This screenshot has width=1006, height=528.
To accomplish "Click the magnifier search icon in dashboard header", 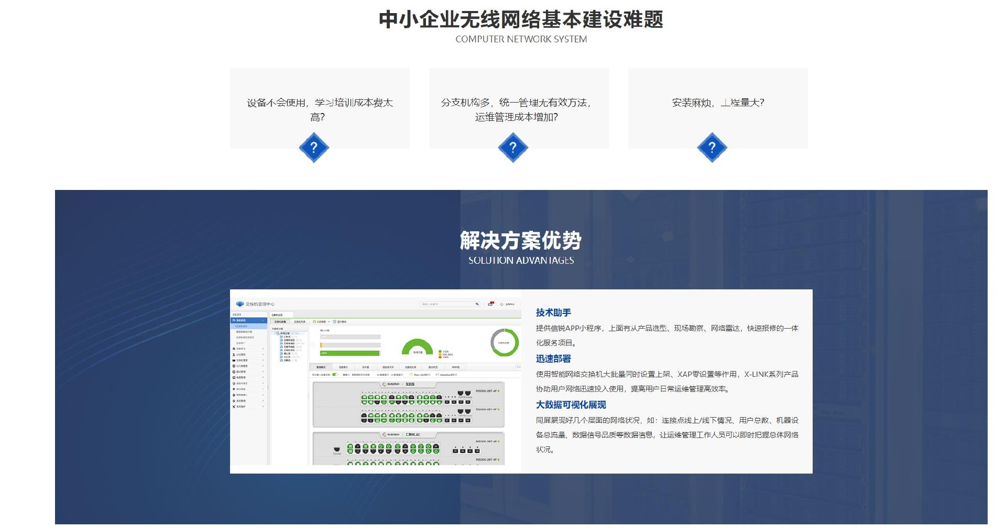I will point(477,304).
